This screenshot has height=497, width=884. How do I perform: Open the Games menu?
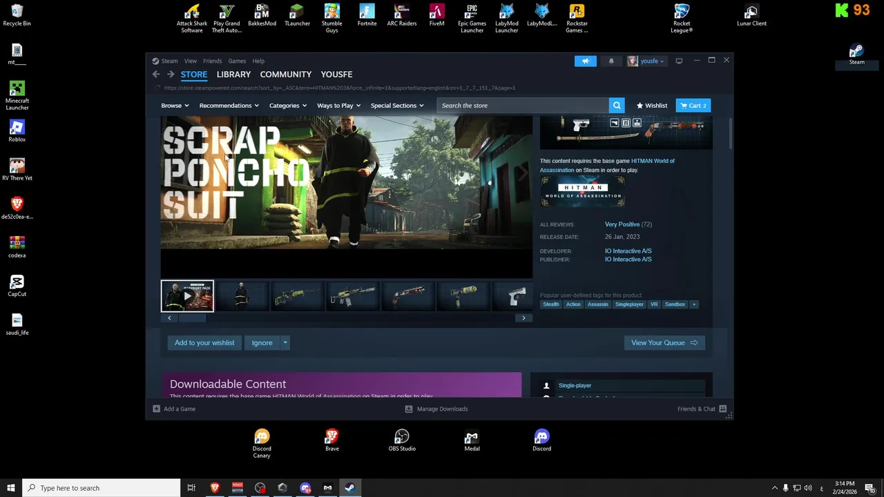click(237, 61)
